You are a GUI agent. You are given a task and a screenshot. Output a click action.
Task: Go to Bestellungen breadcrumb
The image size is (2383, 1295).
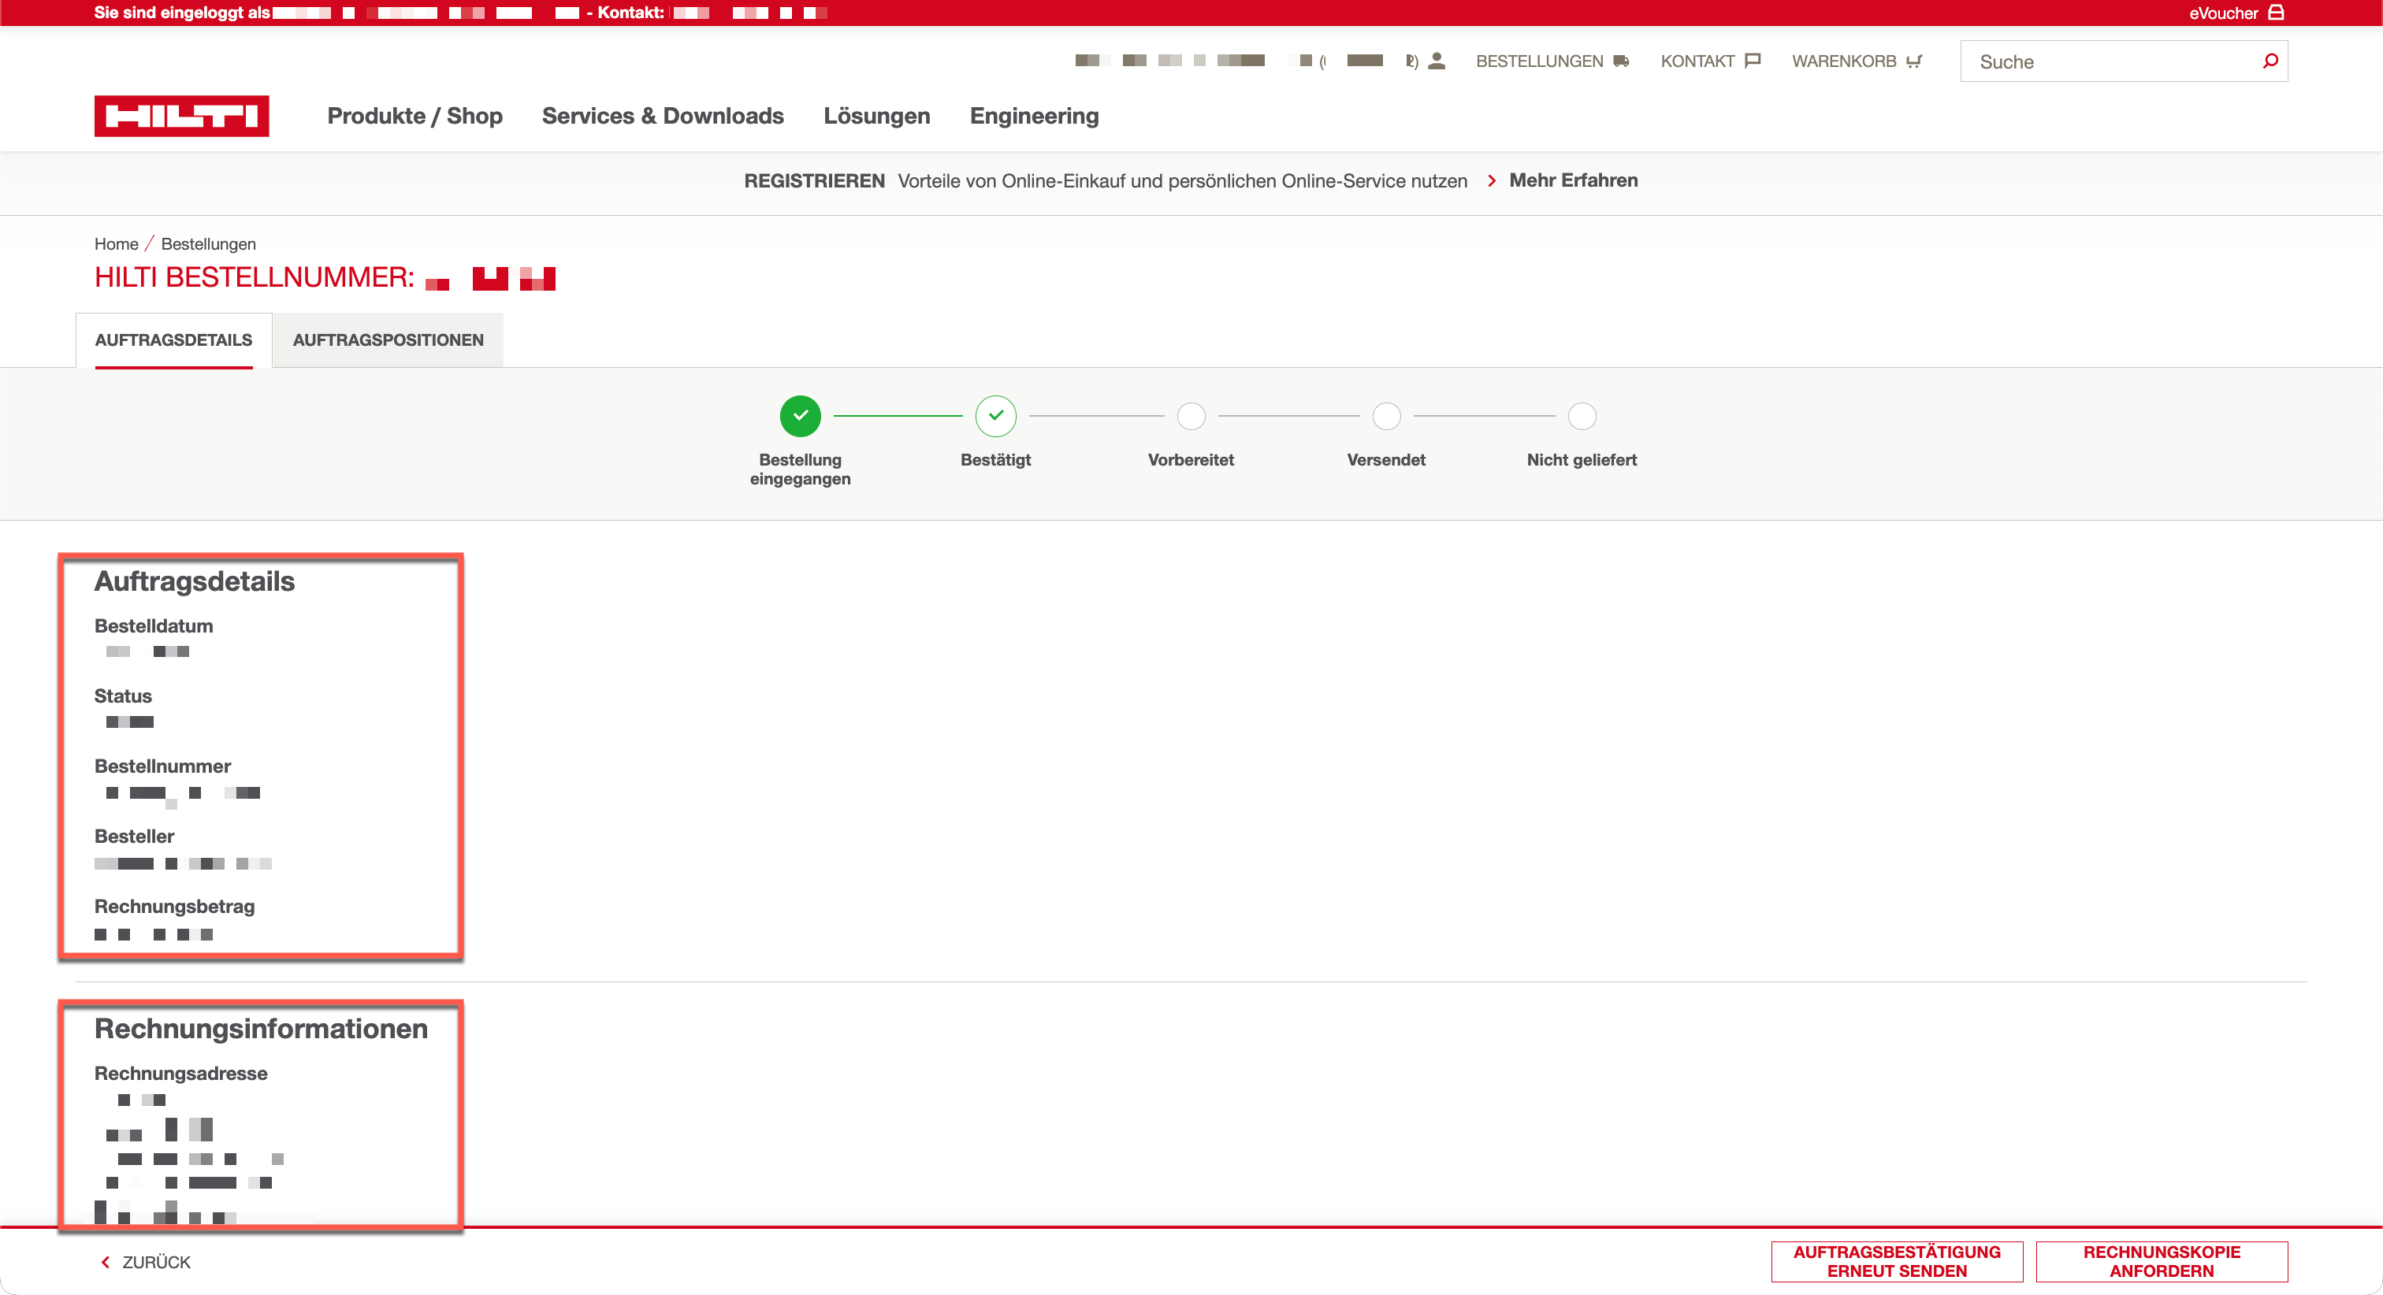point(208,243)
